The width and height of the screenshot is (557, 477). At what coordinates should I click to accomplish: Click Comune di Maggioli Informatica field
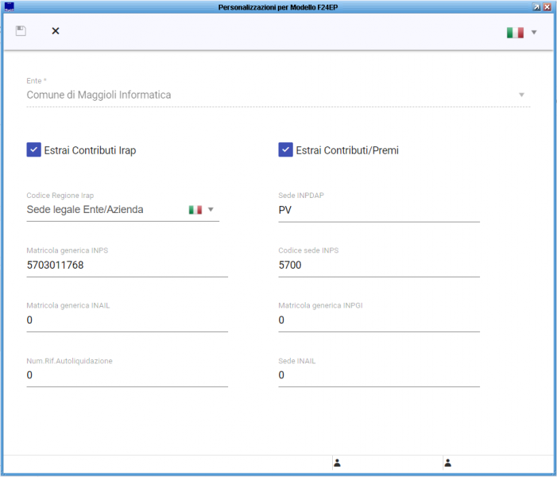[278, 95]
